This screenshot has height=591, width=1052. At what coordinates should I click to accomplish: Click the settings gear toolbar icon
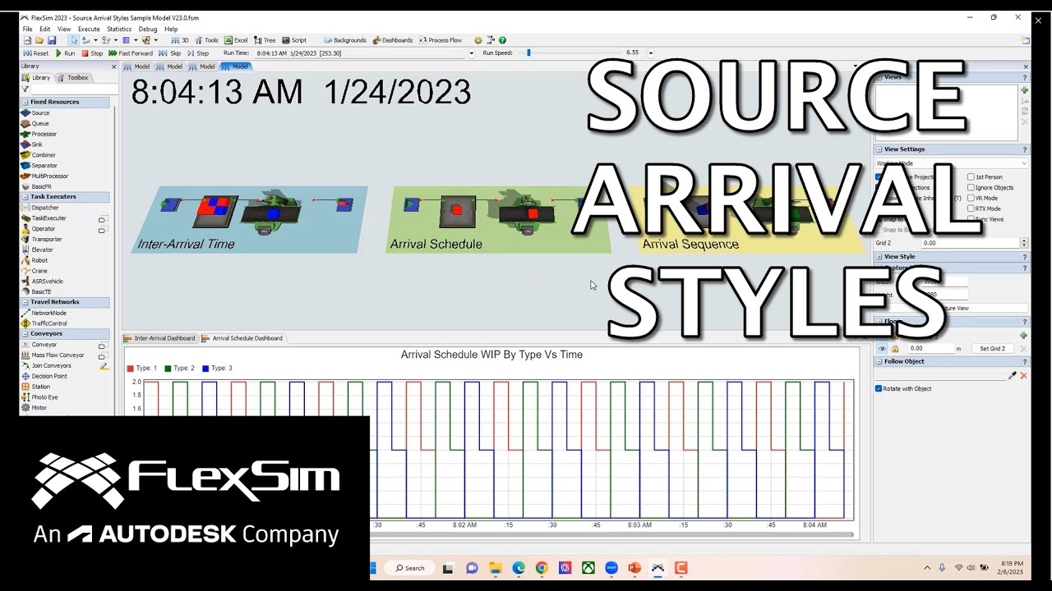point(478,40)
